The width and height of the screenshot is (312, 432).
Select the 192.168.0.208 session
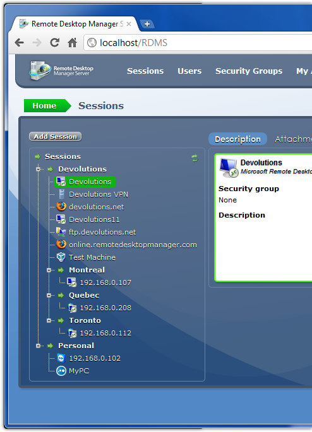[x=105, y=308]
